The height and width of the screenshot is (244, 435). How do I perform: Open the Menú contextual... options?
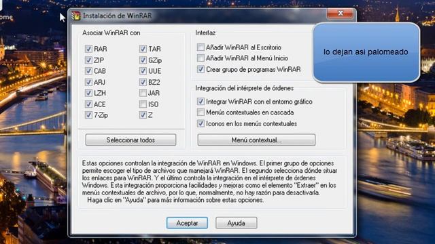coord(256,140)
